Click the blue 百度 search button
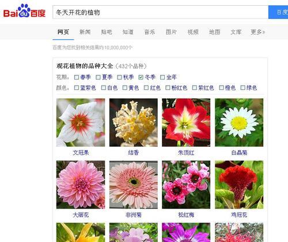 [x=278, y=12]
